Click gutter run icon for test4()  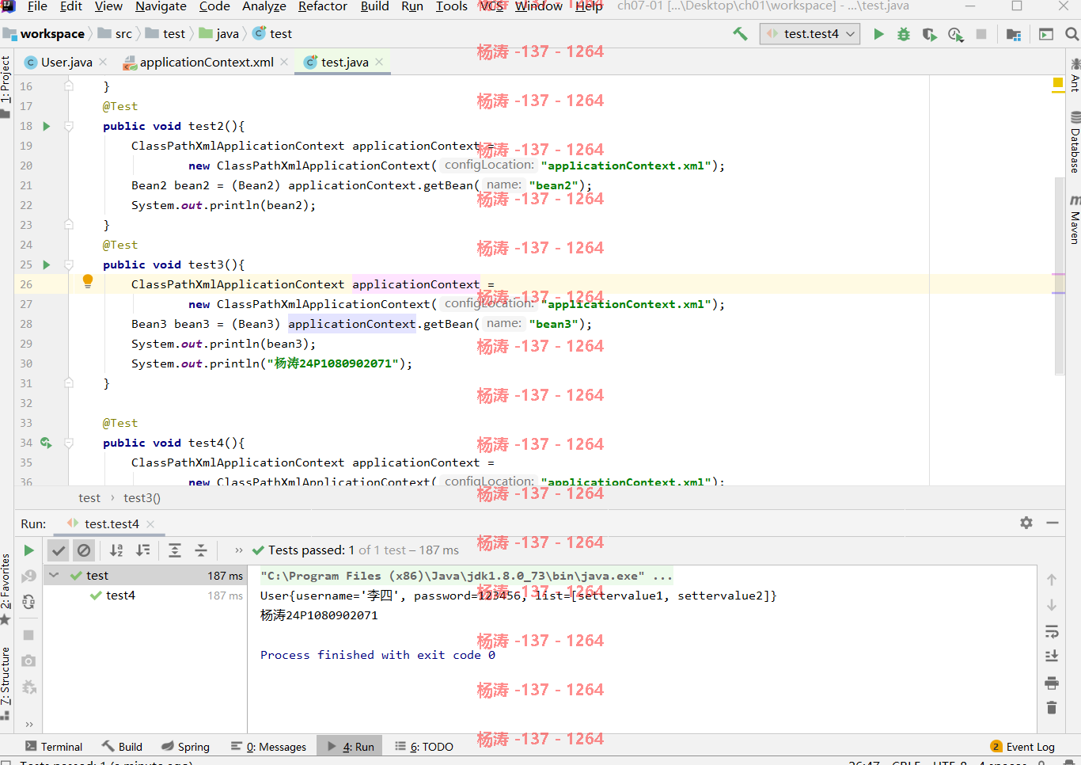tap(46, 443)
